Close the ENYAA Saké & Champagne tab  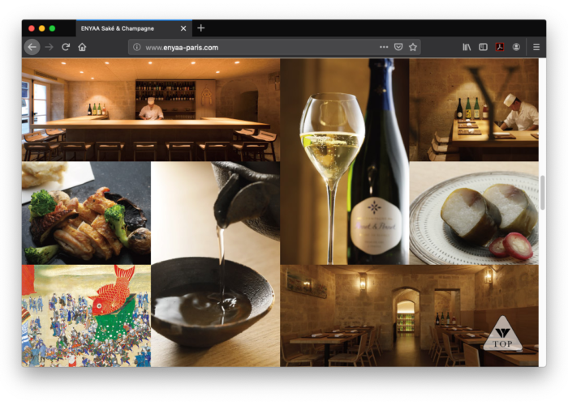click(x=183, y=28)
